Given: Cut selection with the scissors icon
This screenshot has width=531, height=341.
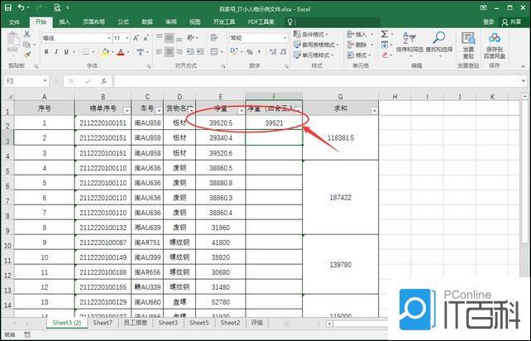Looking at the screenshot, I should click(26, 34).
